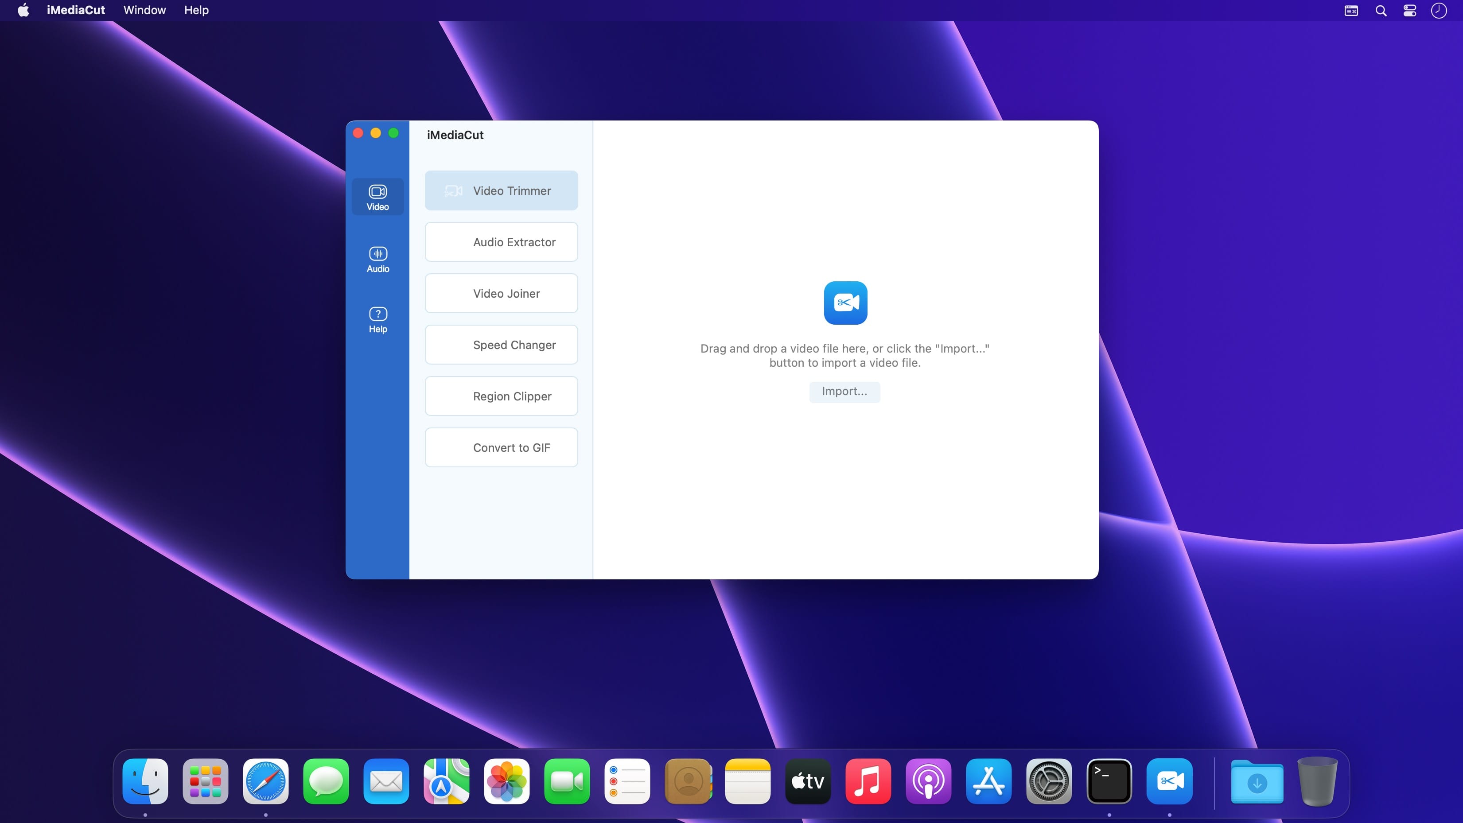Click the Import... button
Viewport: 1463px width, 823px height.
tap(844, 391)
